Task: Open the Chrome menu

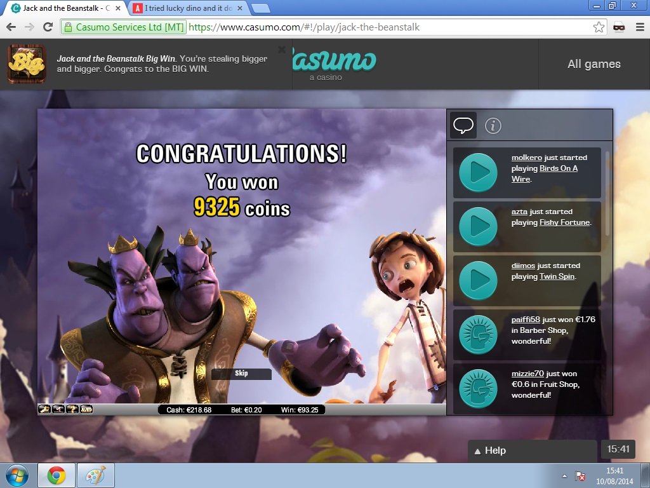Action: click(640, 27)
